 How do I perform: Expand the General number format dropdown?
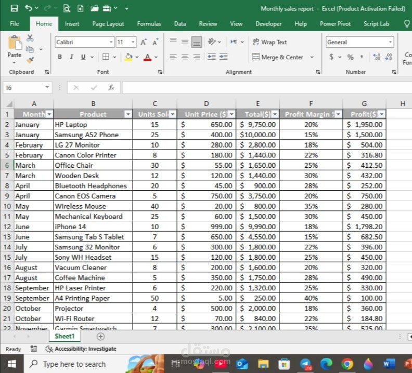point(390,42)
